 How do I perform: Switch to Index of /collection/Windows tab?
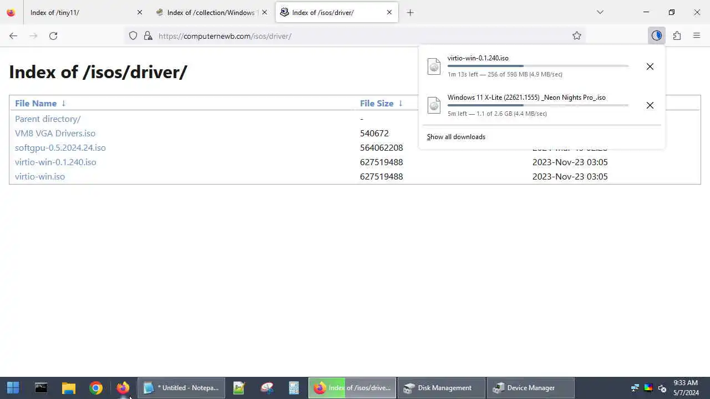point(211,12)
